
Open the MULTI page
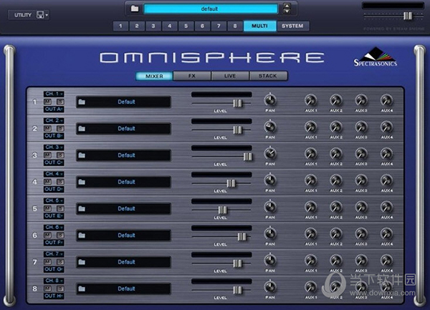pos(259,26)
